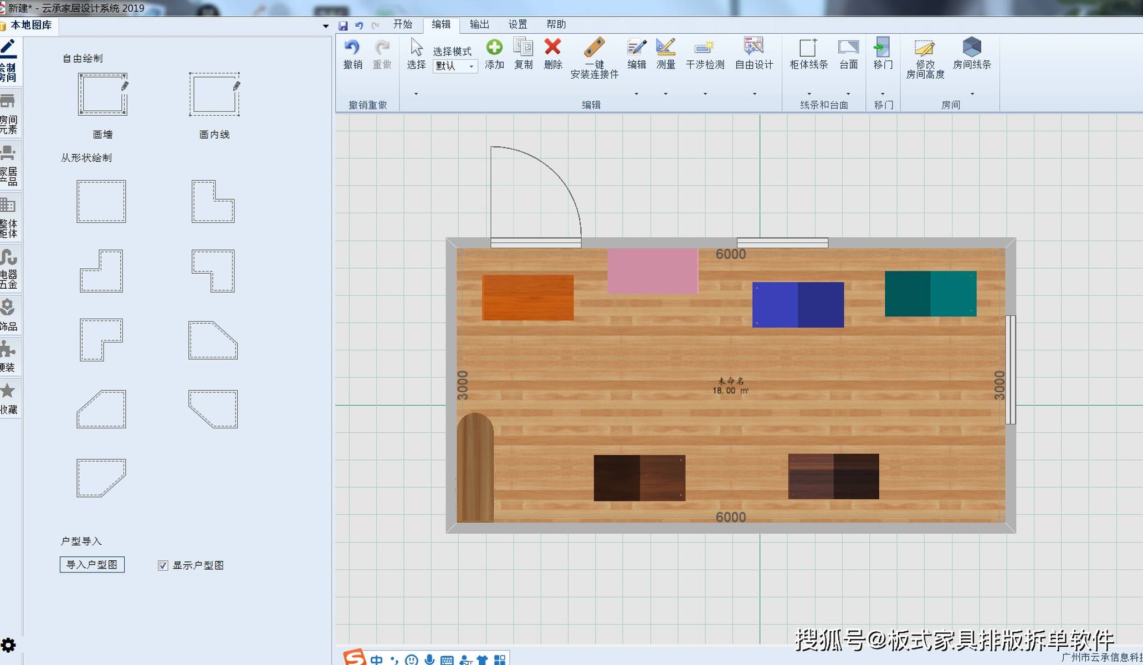Click the Sogou input method S icon
The height and width of the screenshot is (665, 1143).
354,657
